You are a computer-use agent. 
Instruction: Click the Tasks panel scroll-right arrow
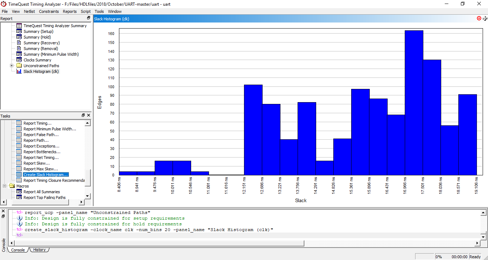[x=81, y=202]
